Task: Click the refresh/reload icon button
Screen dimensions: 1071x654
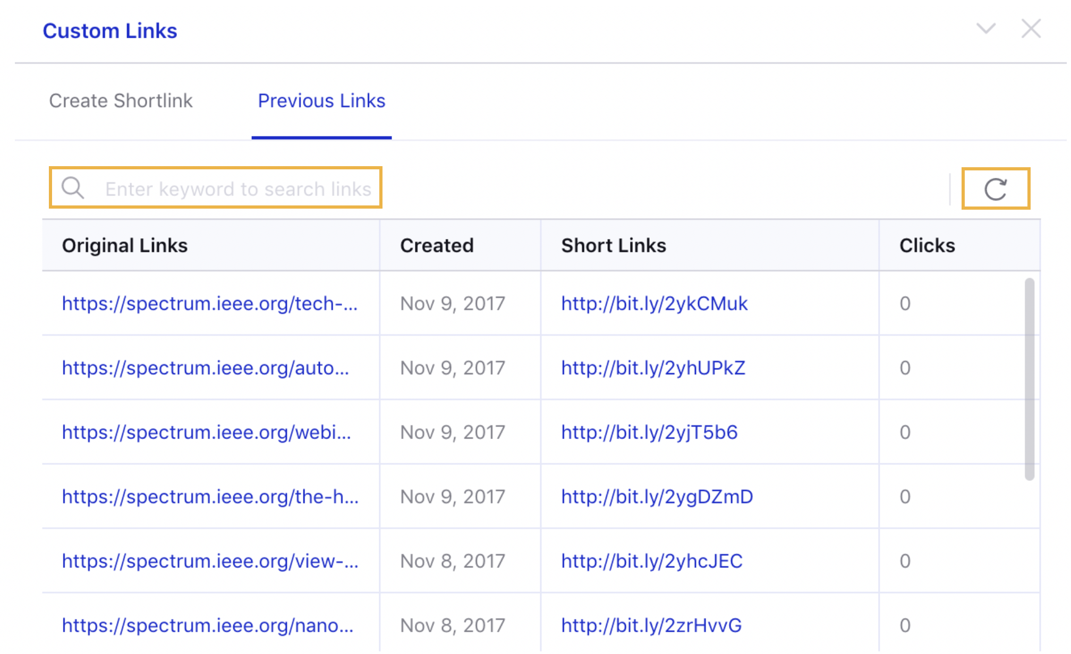Action: coord(994,188)
